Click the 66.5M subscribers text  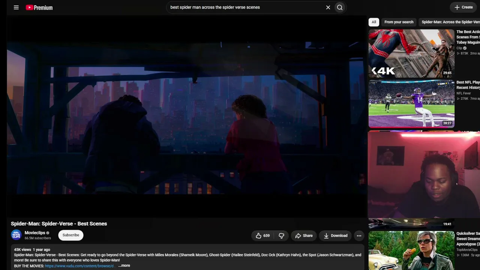click(38, 238)
